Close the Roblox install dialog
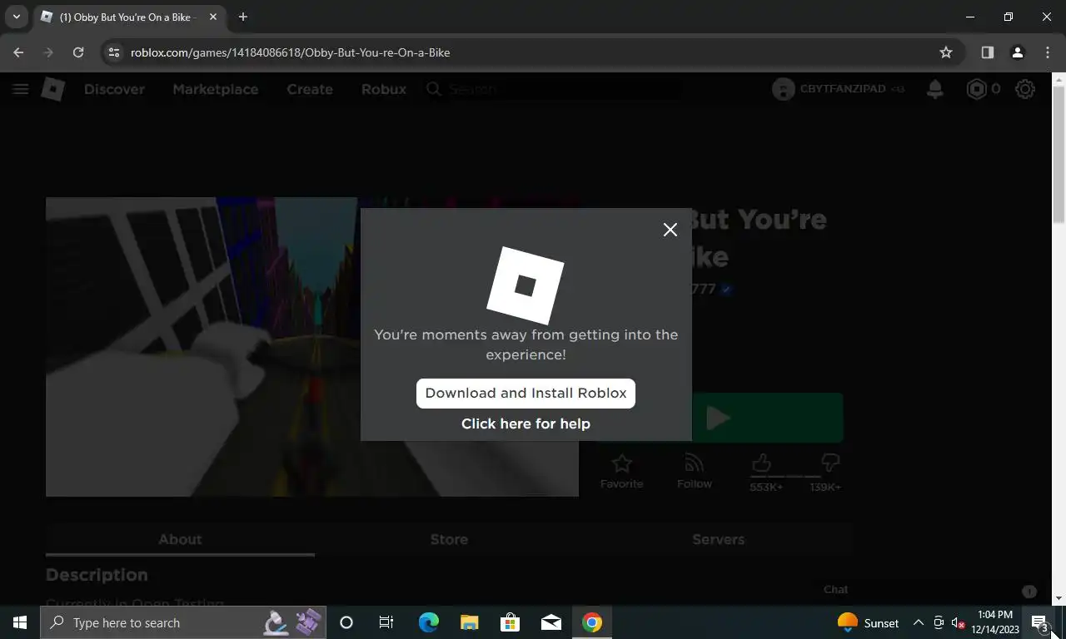Image resolution: width=1066 pixels, height=639 pixels. (670, 230)
